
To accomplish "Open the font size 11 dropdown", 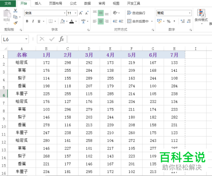I will (x=75, y=13).
